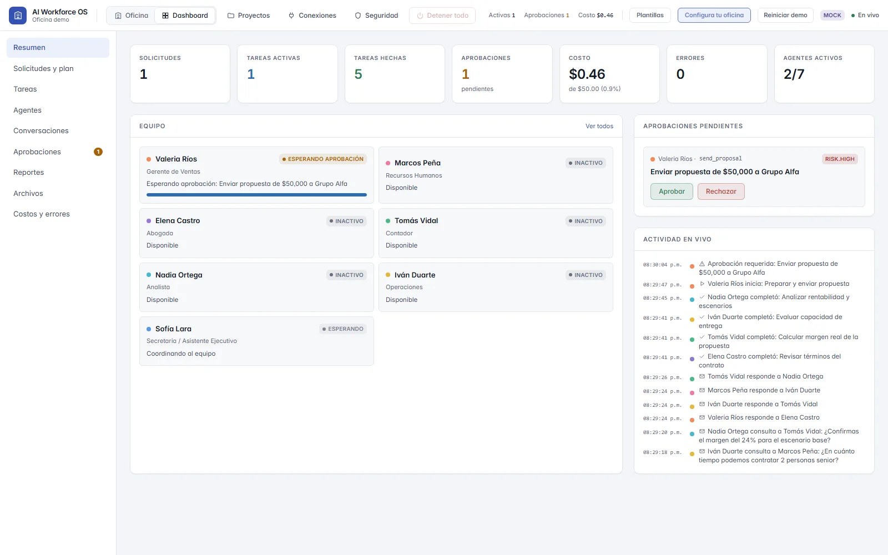Open the Seguridad section
Image resolution: width=888 pixels, height=555 pixels.
click(x=376, y=16)
